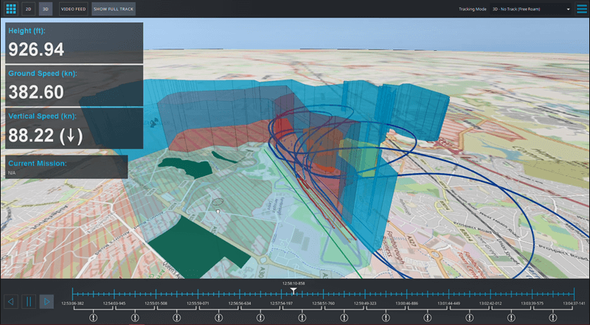This screenshot has width=590, height=325.
Task: Click the white aircraft marker on the map
Action: [x=218, y=212]
